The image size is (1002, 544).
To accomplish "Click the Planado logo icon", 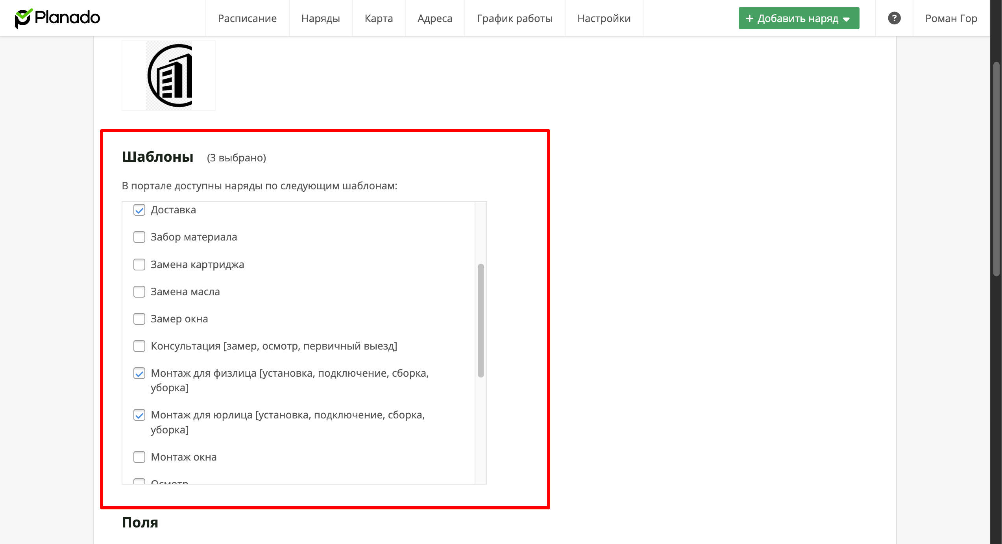I will tap(23, 18).
